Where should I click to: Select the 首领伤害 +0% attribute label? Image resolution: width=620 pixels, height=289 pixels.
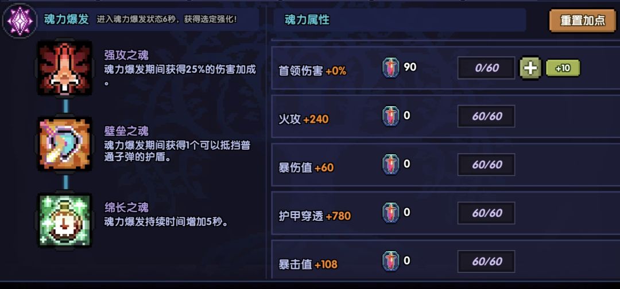click(x=312, y=71)
